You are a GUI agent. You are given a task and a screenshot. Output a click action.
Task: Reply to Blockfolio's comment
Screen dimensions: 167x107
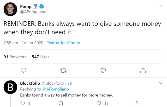pos(23,103)
